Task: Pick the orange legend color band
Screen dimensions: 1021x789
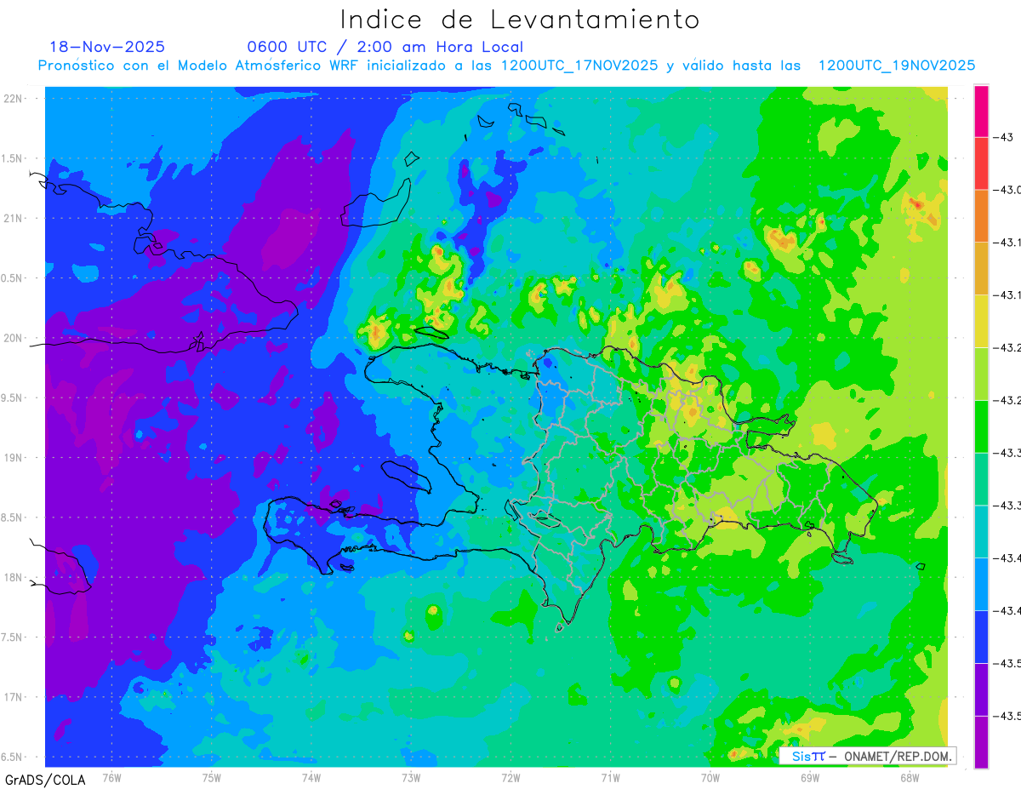Action: tap(981, 216)
